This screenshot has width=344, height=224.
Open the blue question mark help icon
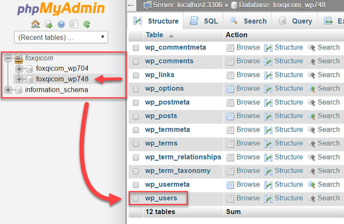(x=61, y=24)
